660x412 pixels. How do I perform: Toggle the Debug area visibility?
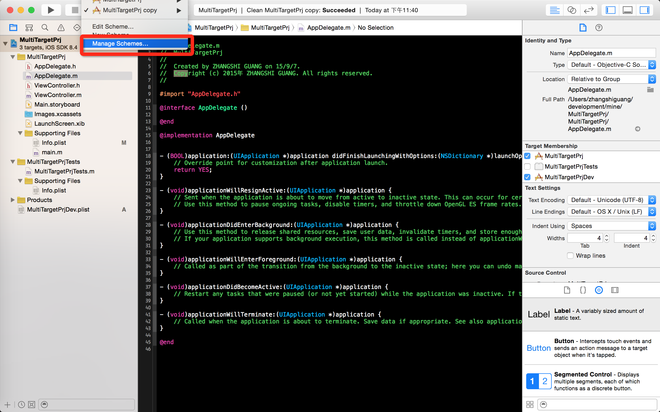628,10
